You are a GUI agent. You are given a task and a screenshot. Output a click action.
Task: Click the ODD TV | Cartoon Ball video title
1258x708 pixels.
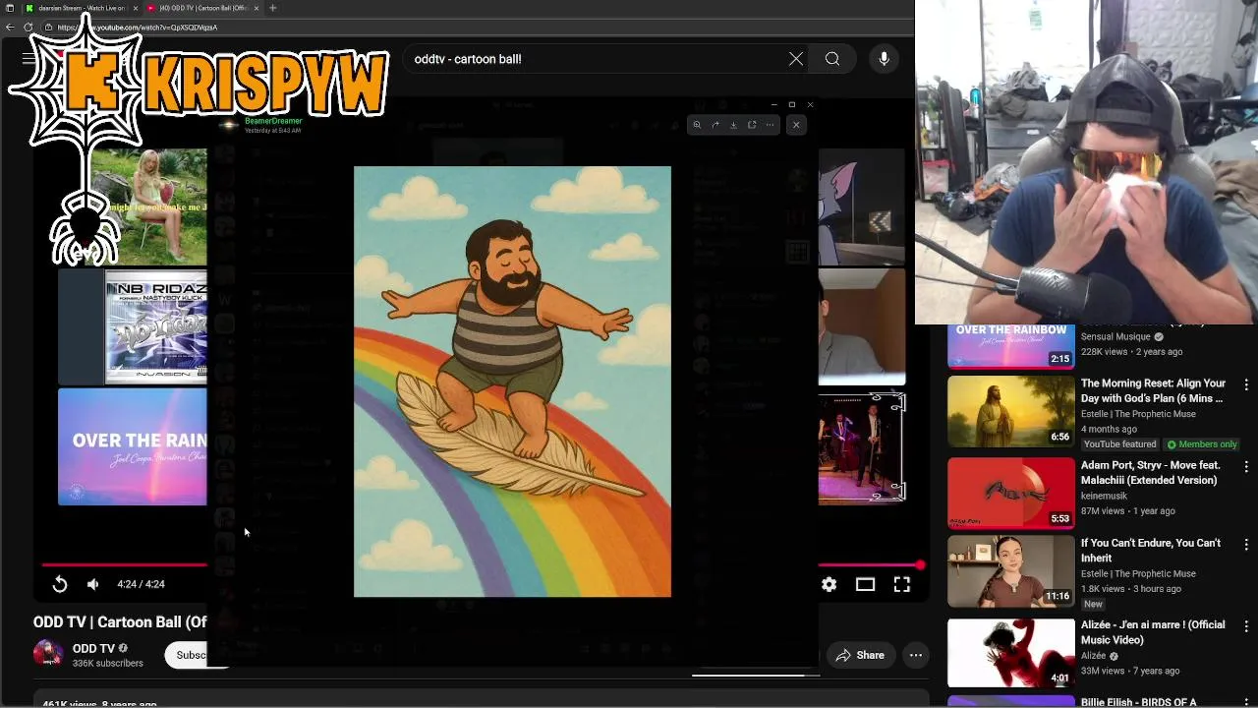[x=120, y=621]
